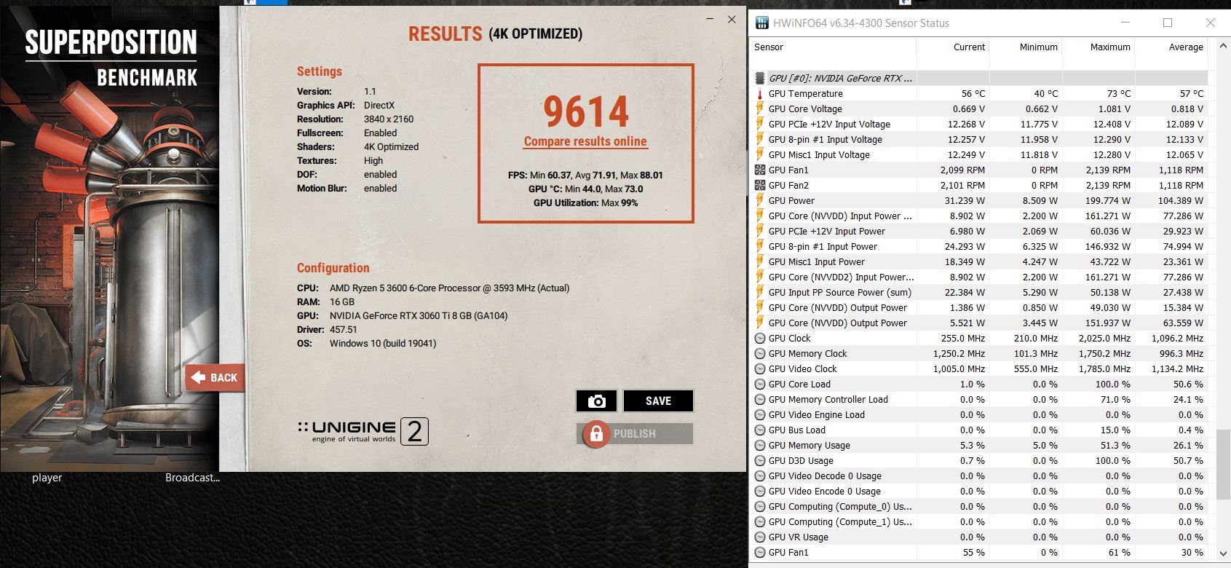Click the player desktop icon label
Viewport: 1231px width, 568px height.
tap(47, 478)
